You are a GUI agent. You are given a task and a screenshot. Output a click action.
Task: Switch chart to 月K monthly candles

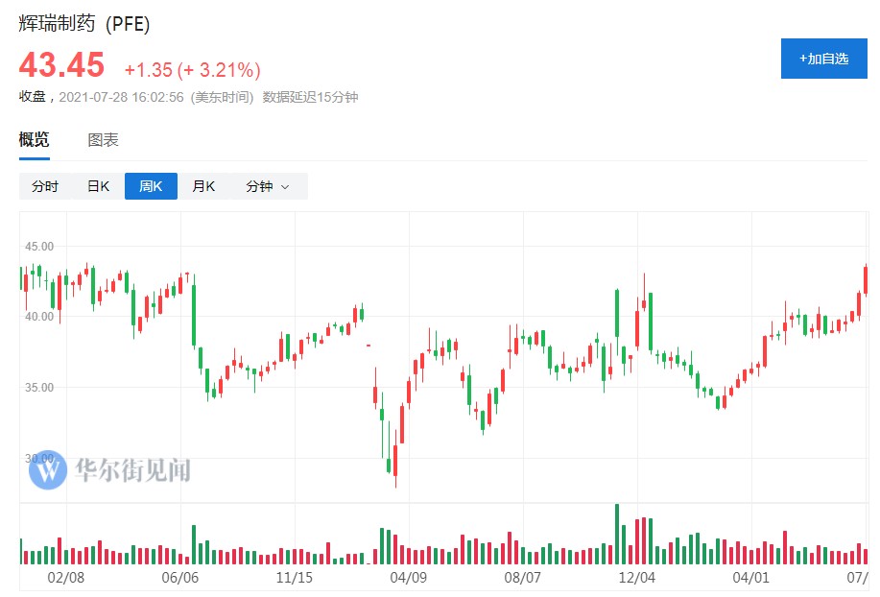203,186
